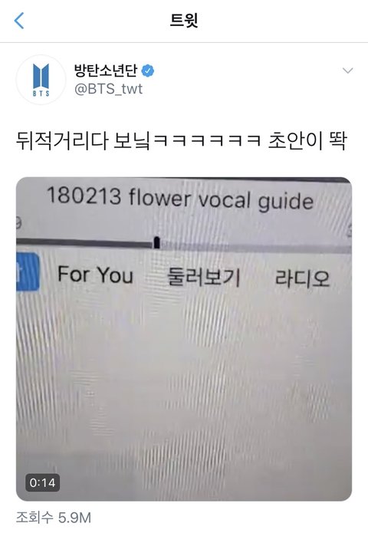Click the blue verified checkmark badge
Viewport: 368px width, 533px height.
pos(147,71)
